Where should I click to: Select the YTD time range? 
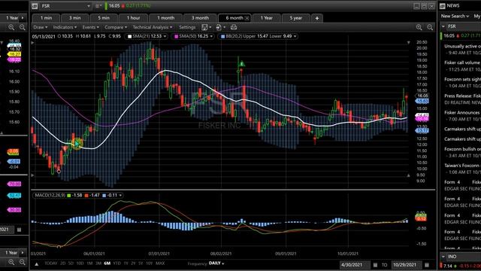(x=117, y=263)
